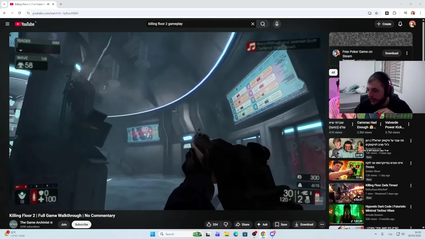The width and height of the screenshot is (425, 239).
Task: Open options for Golden Show video
Action: [x=411, y=163]
